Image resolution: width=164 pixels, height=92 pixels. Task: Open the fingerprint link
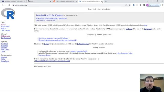pyautogui.click(x=148, y=29)
